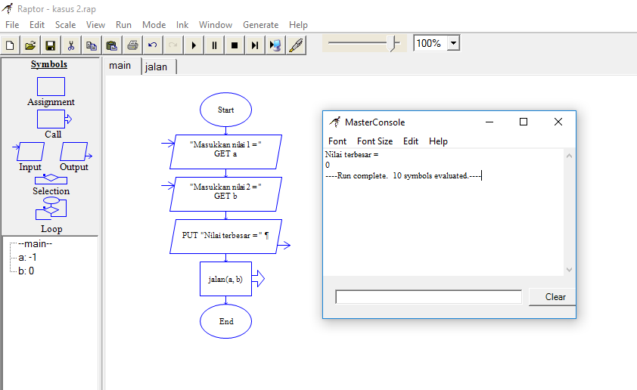Click the Run complete console line

(x=403, y=175)
